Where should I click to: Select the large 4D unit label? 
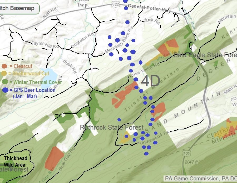(x=150, y=81)
